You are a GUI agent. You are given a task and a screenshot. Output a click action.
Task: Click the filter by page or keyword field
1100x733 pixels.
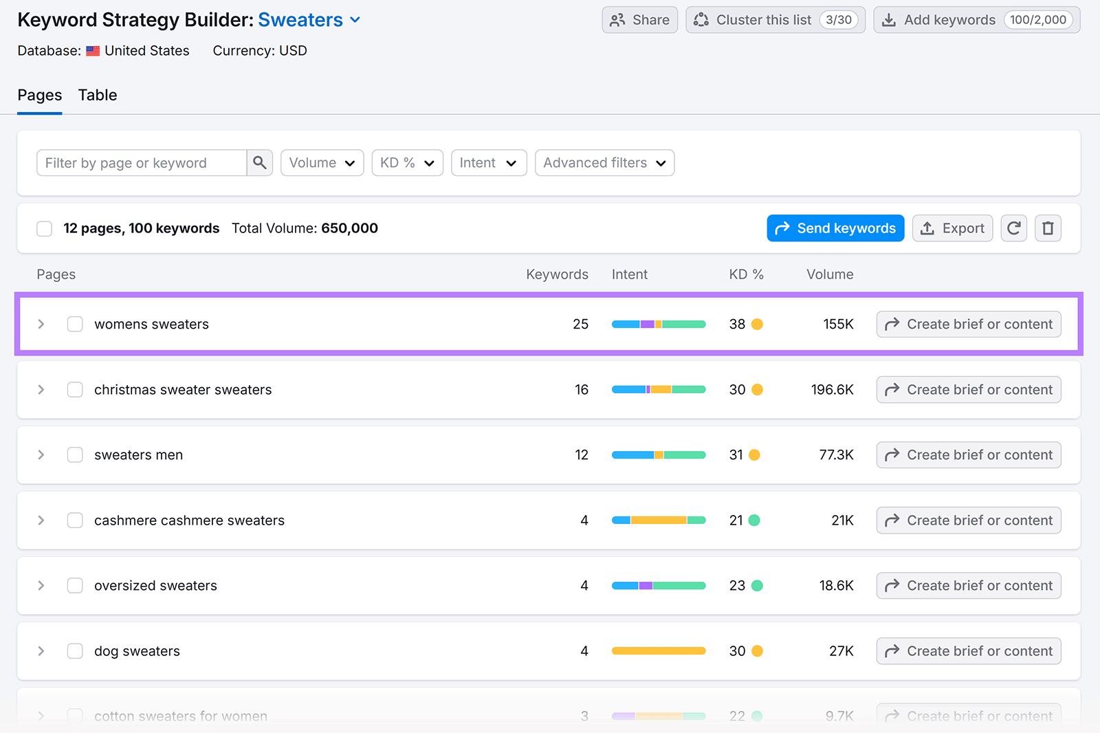141,162
